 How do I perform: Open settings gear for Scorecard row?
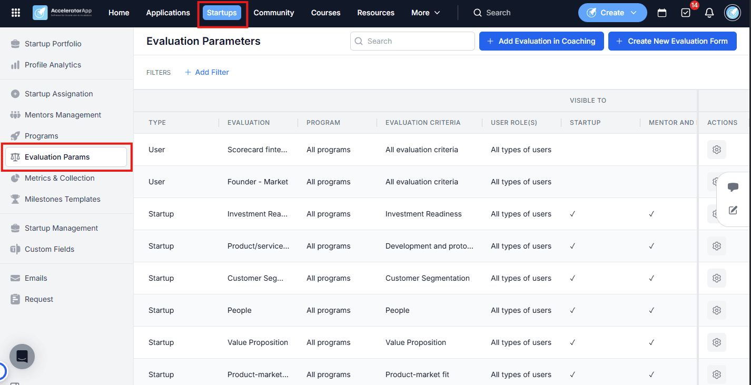pyautogui.click(x=717, y=150)
